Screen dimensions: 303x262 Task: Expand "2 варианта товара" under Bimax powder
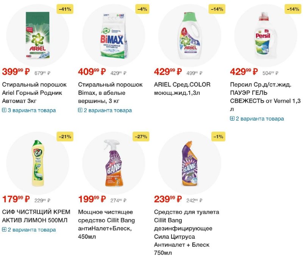click(105, 110)
